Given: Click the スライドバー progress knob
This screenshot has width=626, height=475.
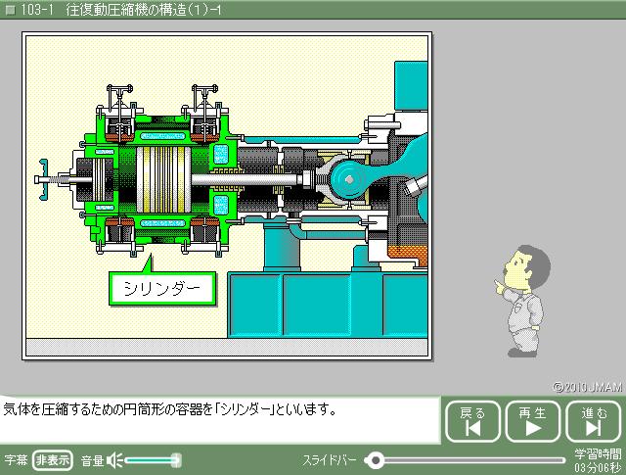Looking at the screenshot, I should pyautogui.click(x=375, y=460).
